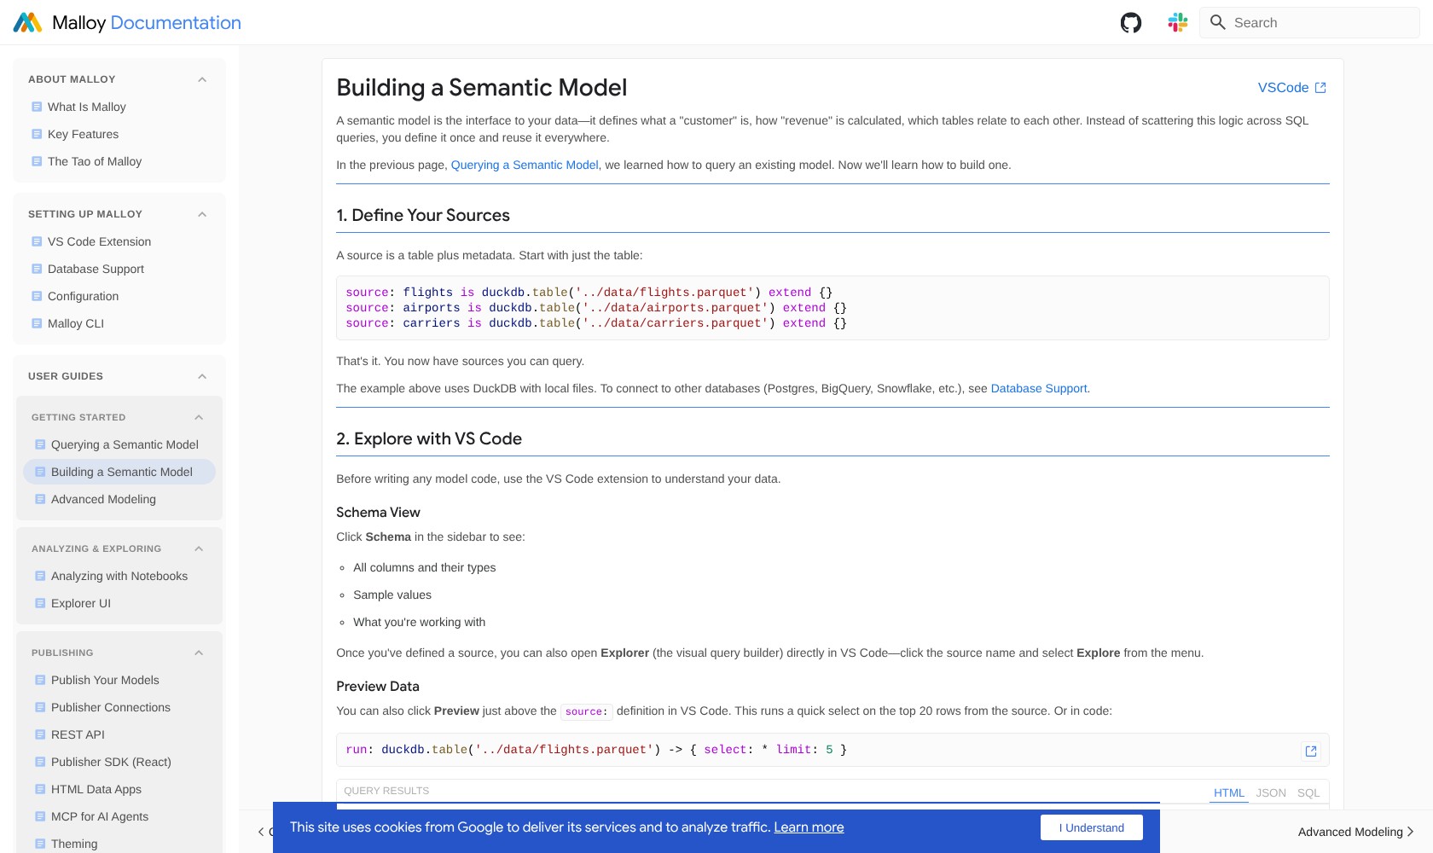Image resolution: width=1433 pixels, height=853 pixels.
Task: Switch to the HTML results tab
Action: (1229, 792)
